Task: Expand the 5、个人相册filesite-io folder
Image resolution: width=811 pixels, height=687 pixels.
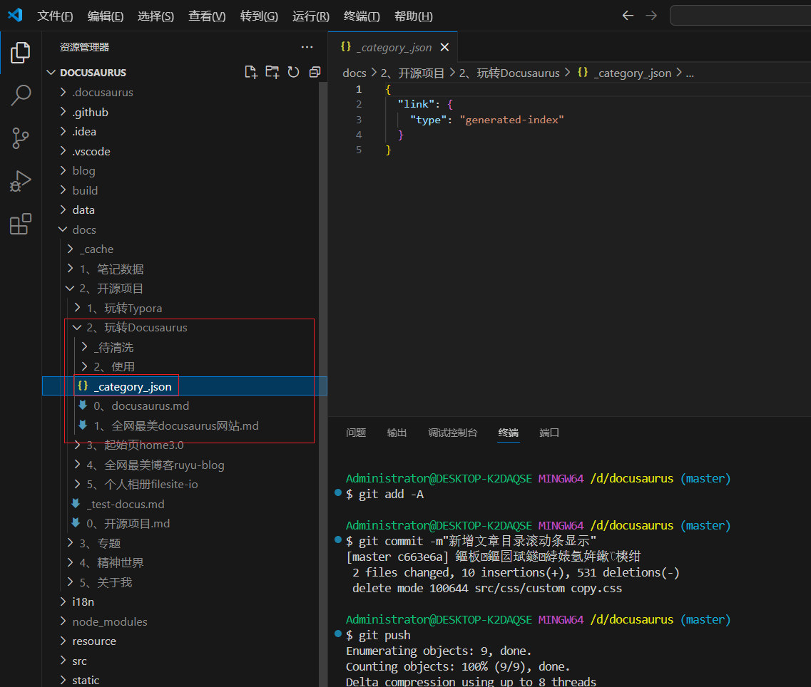Action: pyautogui.click(x=142, y=485)
